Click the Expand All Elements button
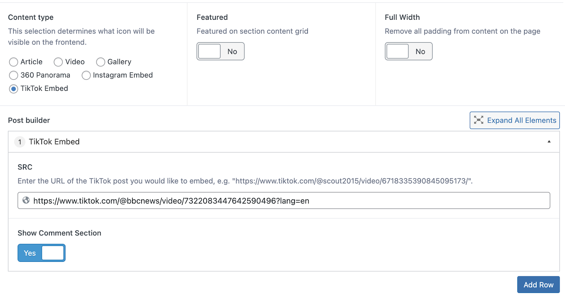Viewport: 565px width, 299px height. pyautogui.click(x=515, y=120)
